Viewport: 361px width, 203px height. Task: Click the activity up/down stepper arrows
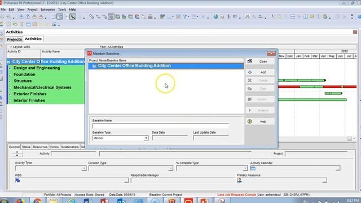pos(17,153)
